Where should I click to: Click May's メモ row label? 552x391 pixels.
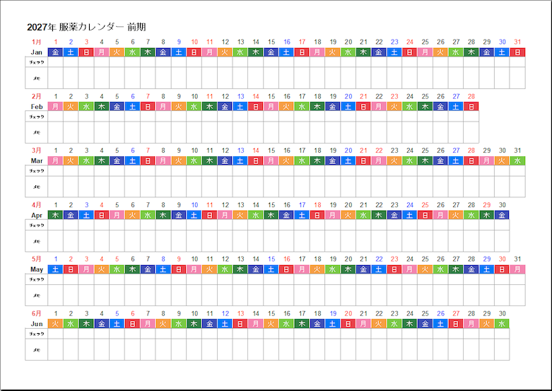37,295
